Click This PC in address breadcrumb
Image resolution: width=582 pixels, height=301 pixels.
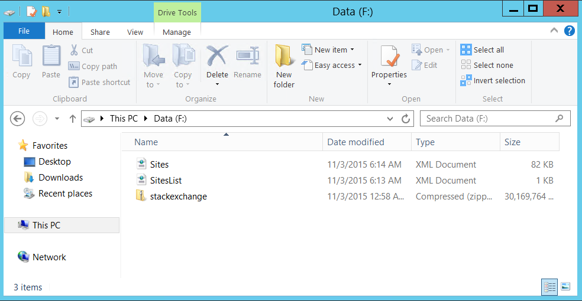[x=124, y=119]
